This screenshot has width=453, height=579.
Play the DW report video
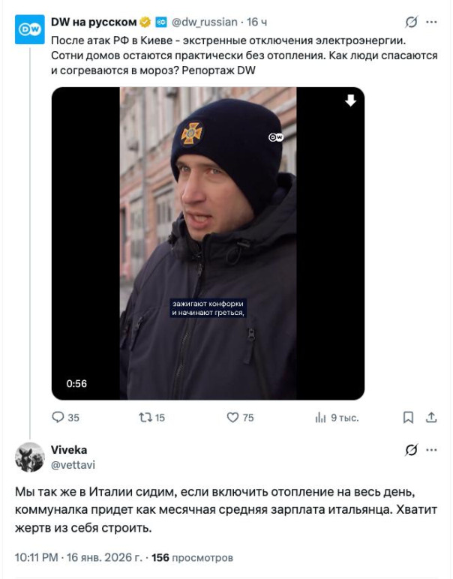point(208,244)
